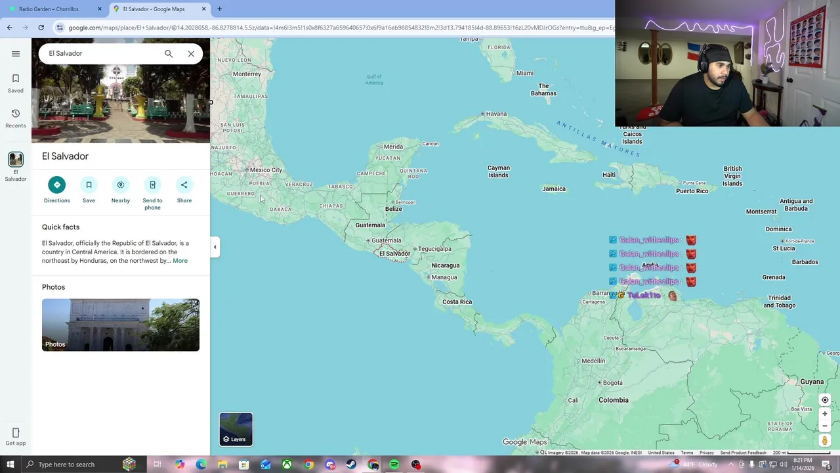Click the search magnifier icon in the search box

tap(169, 54)
